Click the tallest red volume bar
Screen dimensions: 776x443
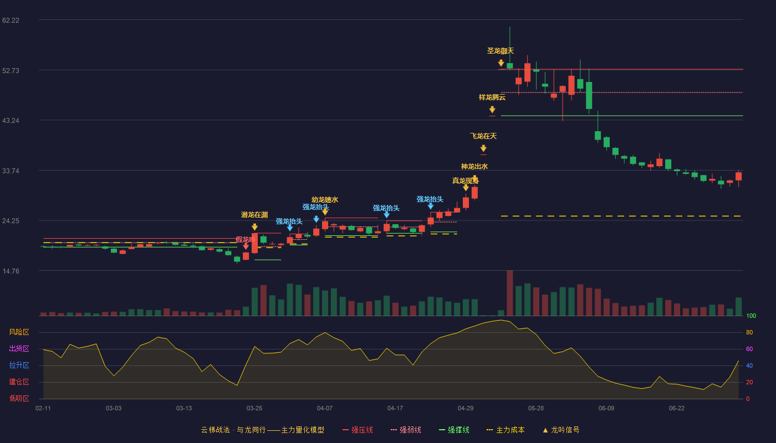pyautogui.click(x=510, y=293)
